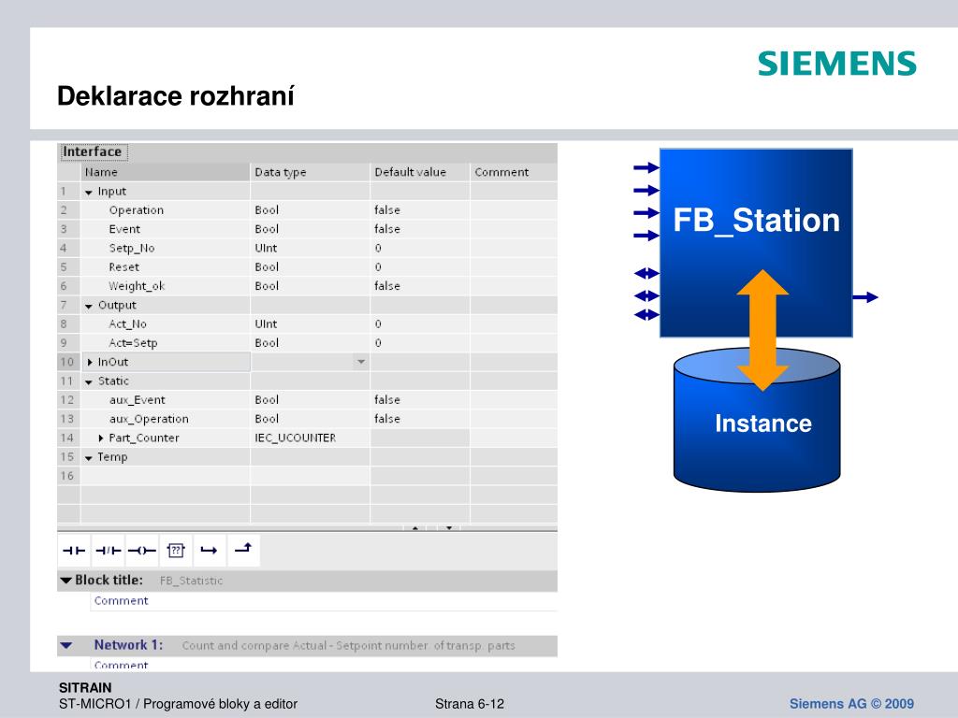Click the Comment column header
The image size is (958, 718).
coord(514,172)
